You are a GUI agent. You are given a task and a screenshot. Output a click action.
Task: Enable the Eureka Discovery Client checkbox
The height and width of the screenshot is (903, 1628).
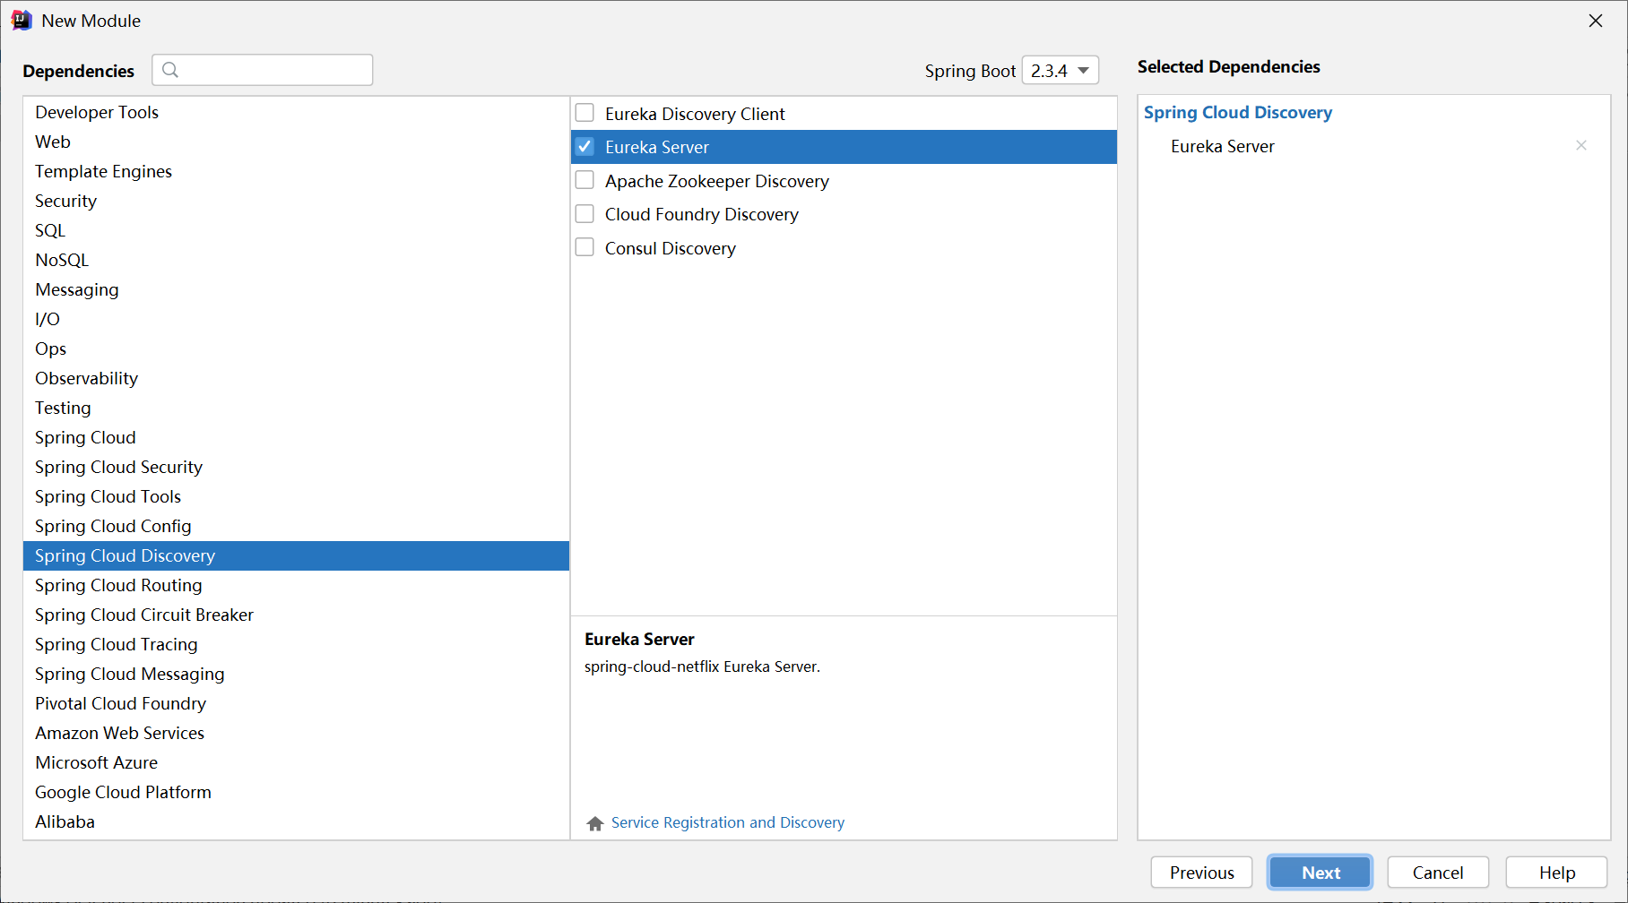point(585,113)
